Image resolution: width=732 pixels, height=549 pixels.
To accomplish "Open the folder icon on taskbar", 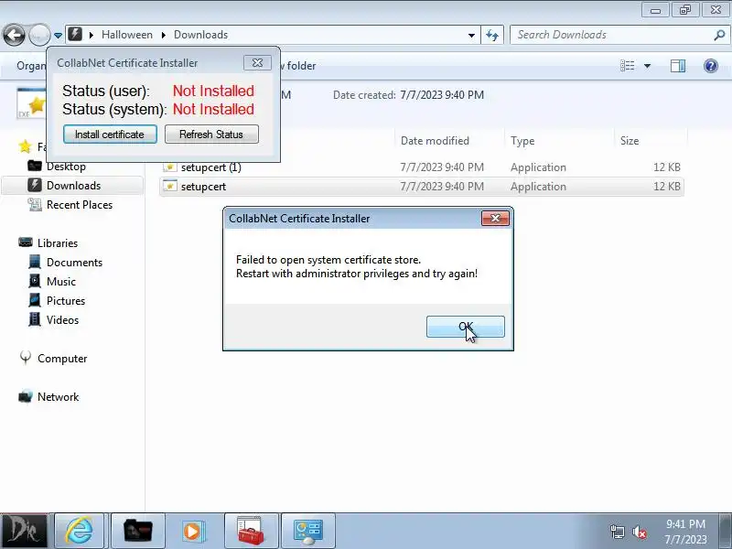I will (x=138, y=531).
